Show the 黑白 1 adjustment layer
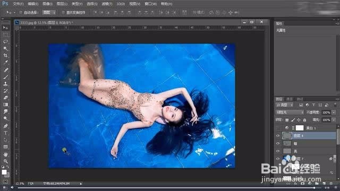This screenshot has width=340, height=191. click(278, 128)
